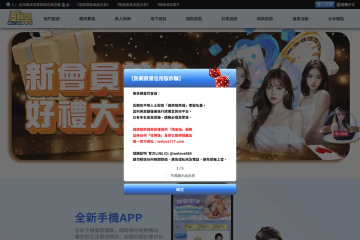
Task: Open the 線上客服 live support avatar
Action: pos(341,125)
